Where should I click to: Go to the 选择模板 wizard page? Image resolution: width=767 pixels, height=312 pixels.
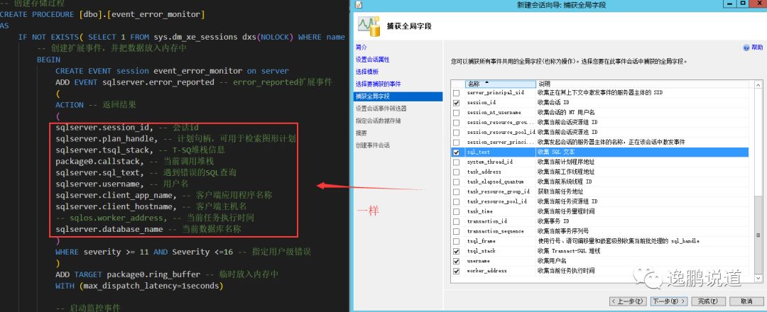pos(367,72)
